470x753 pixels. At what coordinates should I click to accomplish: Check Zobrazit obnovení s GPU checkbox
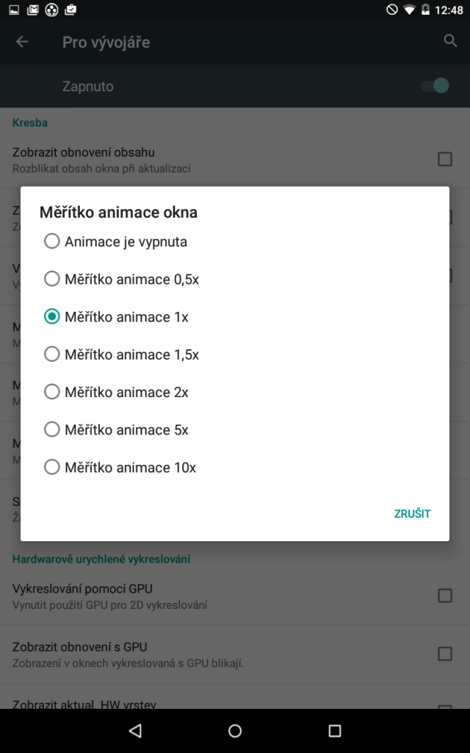(x=445, y=654)
